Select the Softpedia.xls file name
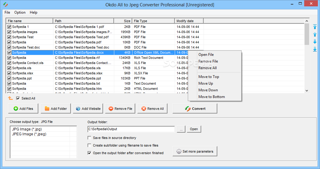 click(22, 68)
